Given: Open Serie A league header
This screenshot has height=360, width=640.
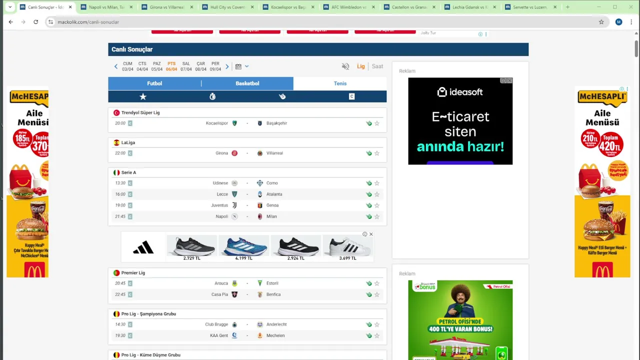Looking at the screenshot, I should point(128,173).
